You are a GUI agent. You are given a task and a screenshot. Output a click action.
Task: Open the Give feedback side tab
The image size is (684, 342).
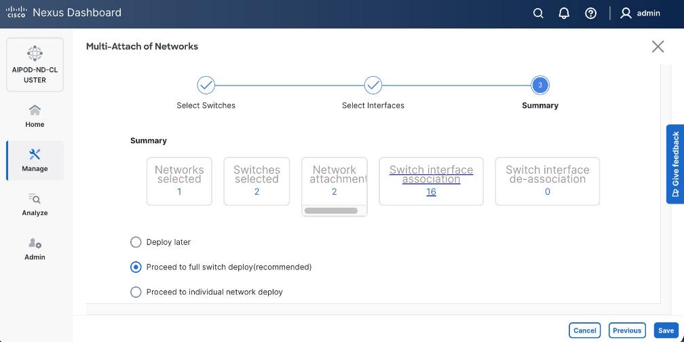[x=674, y=164]
